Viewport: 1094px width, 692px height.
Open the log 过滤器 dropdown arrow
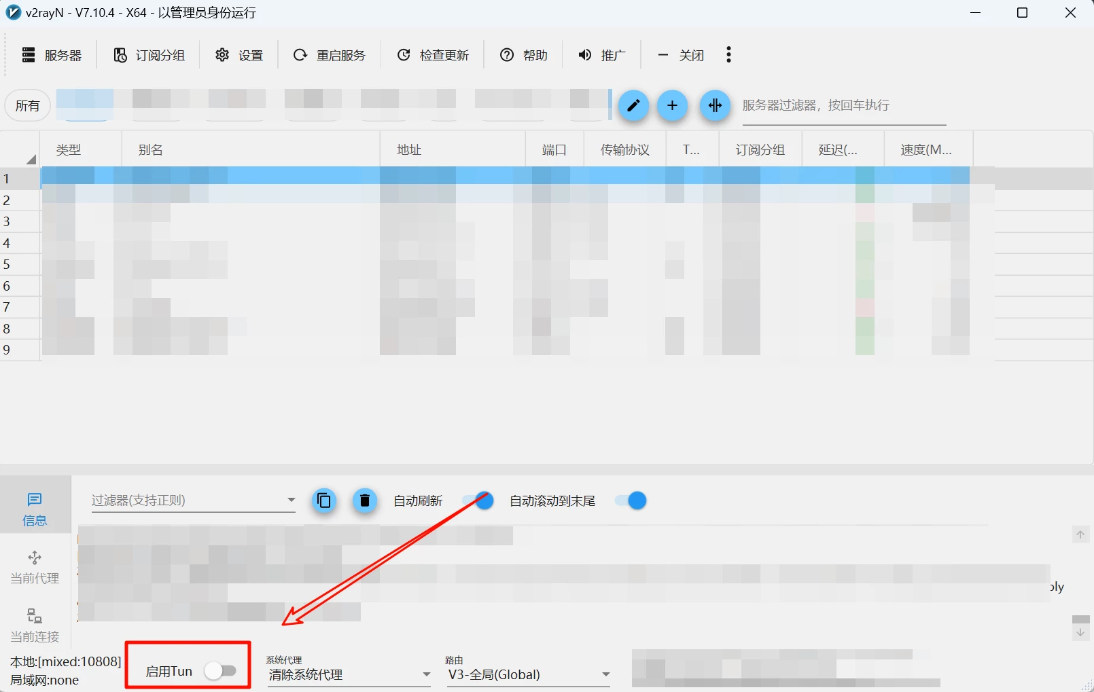[x=291, y=500]
